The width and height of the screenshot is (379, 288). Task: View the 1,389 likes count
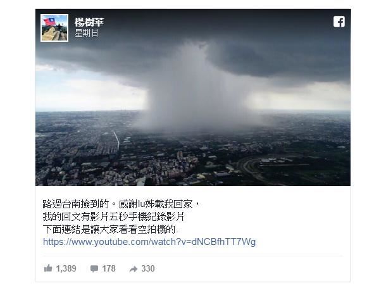coord(66,268)
